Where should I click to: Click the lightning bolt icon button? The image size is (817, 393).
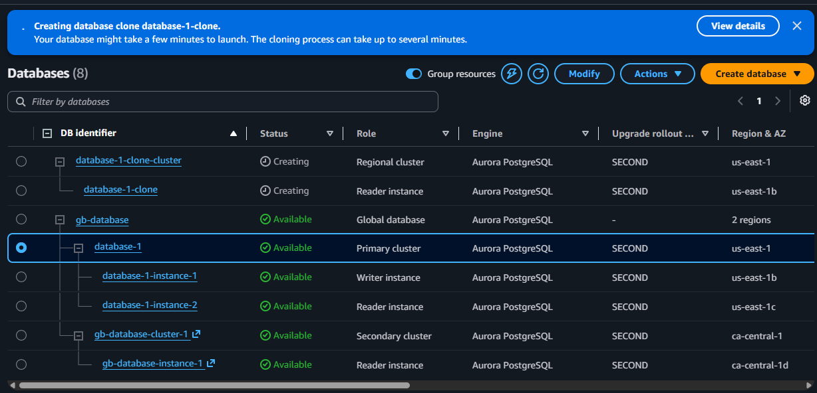tap(512, 74)
